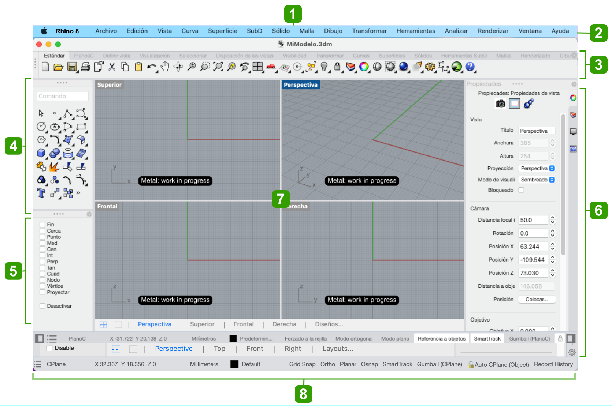The width and height of the screenshot is (612, 406).
Task: Click the Layers panel side icon
Action: [x=573, y=115]
